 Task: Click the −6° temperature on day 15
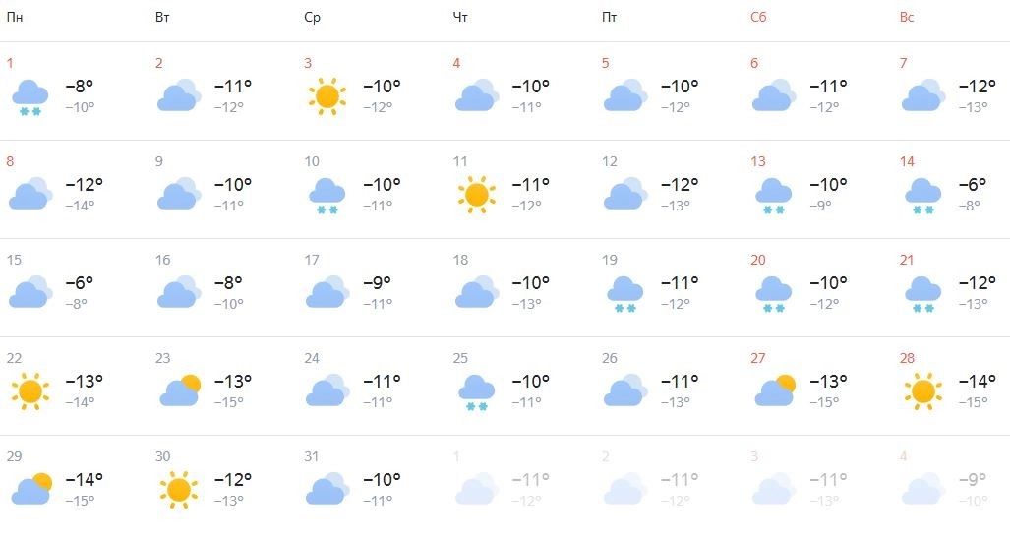click(x=80, y=283)
